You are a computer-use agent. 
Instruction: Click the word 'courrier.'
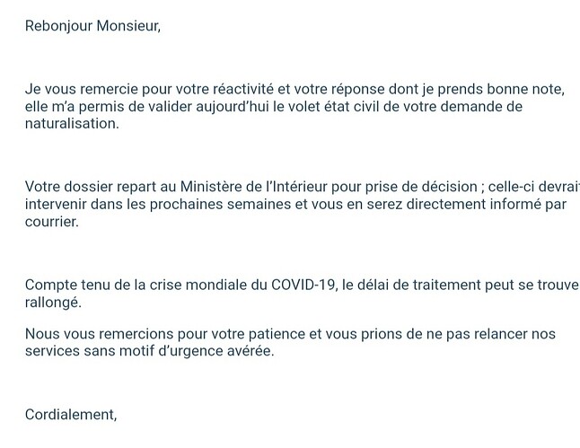pos(52,222)
